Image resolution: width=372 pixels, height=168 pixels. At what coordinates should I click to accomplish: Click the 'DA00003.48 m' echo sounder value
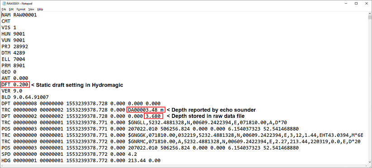point(146,110)
